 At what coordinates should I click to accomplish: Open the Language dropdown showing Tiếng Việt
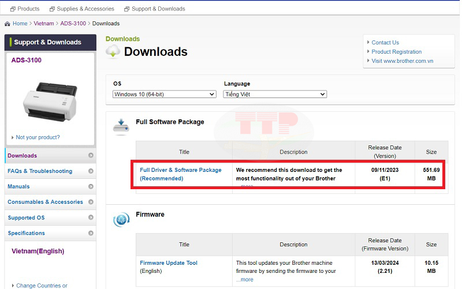[x=275, y=94]
